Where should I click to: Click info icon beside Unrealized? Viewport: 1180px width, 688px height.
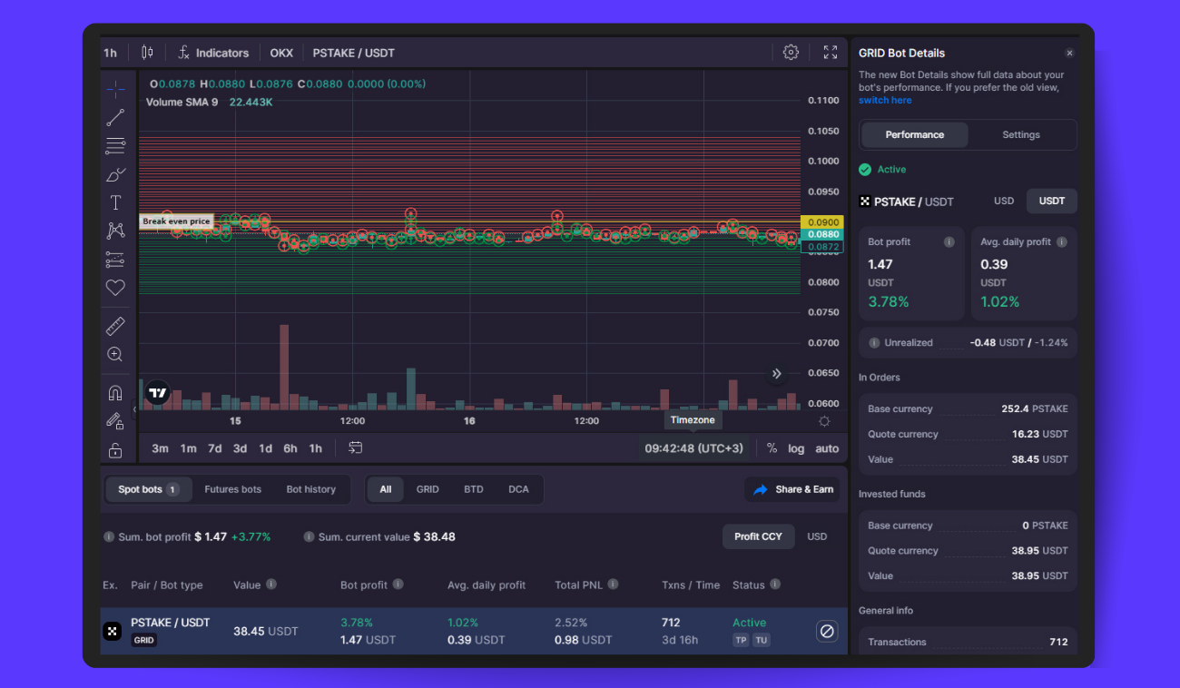pyautogui.click(x=874, y=343)
